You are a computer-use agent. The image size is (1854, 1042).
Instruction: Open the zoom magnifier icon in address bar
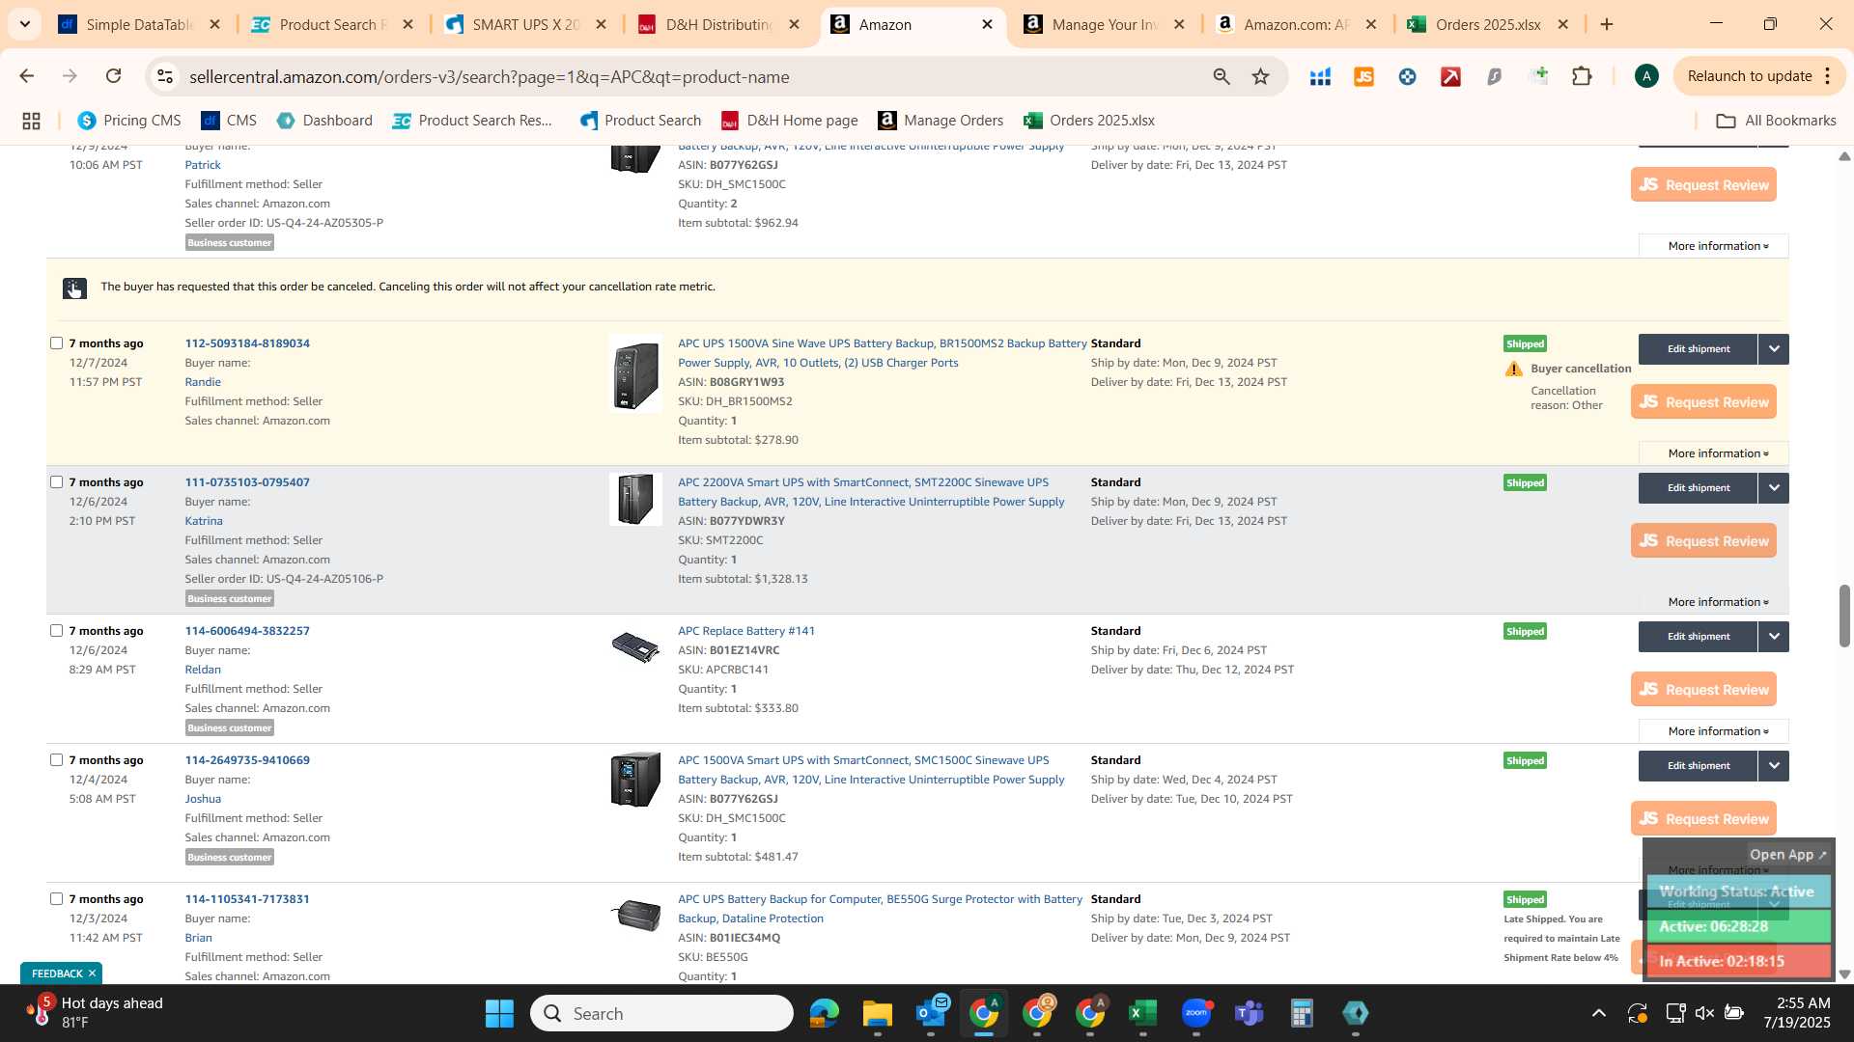click(1222, 76)
